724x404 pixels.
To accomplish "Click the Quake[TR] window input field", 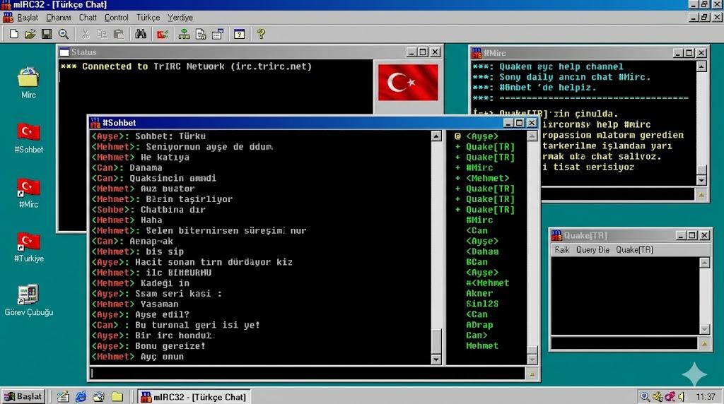I will click(624, 343).
